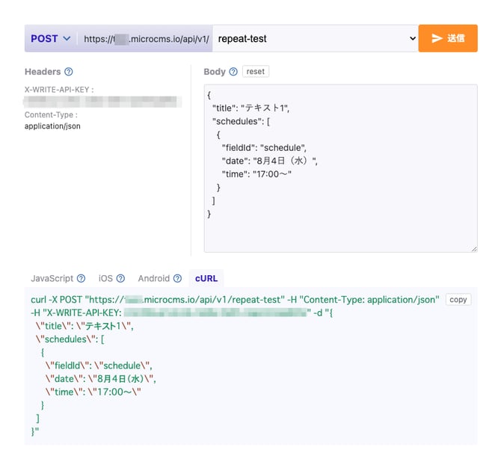Switch to the JavaScript code tab
This screenshot has width=501, height=453.
pyautogui.click(x=52, y=278)
